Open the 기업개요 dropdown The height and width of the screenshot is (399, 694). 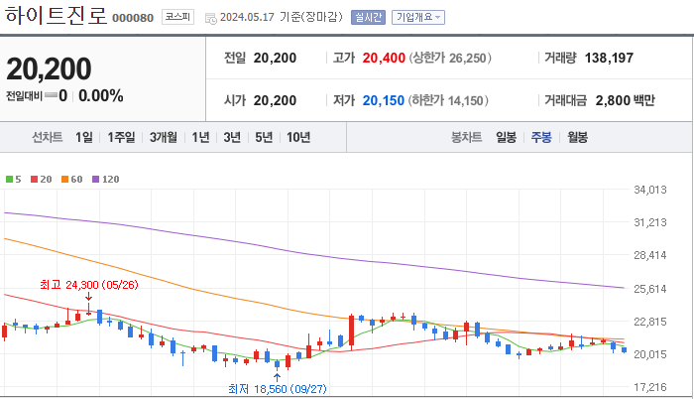418,17
